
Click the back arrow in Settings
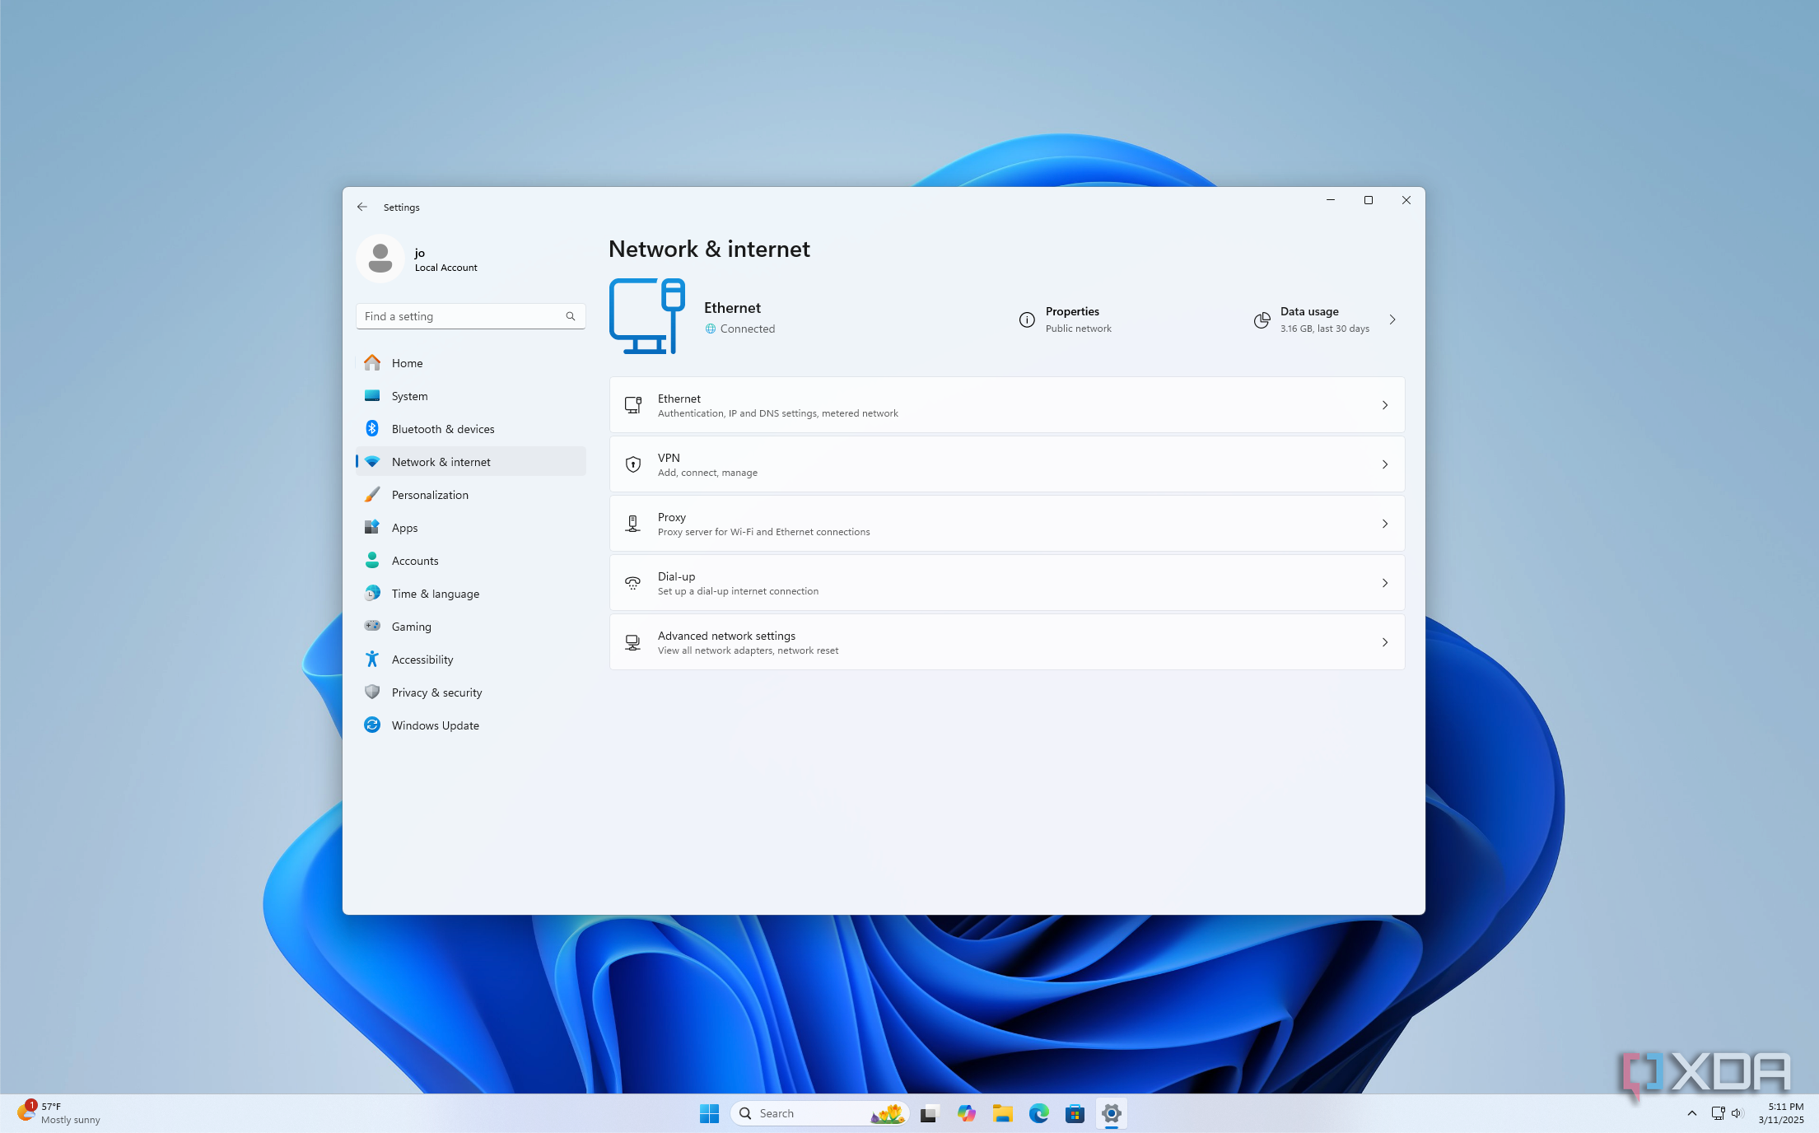tap(362, 207)
